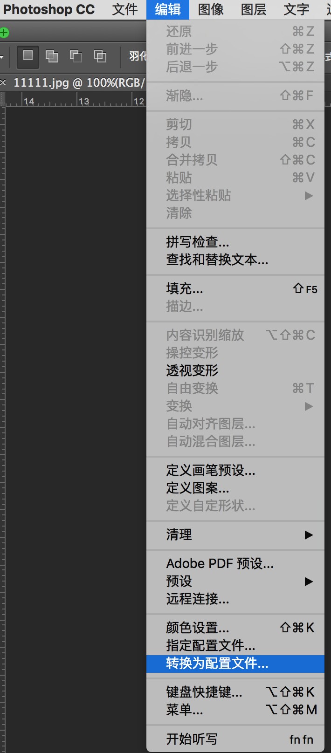Screen dimensions: 331x753
Task: Open the tool preset picker dropdown arrow
Action: [x=2, y=57]
